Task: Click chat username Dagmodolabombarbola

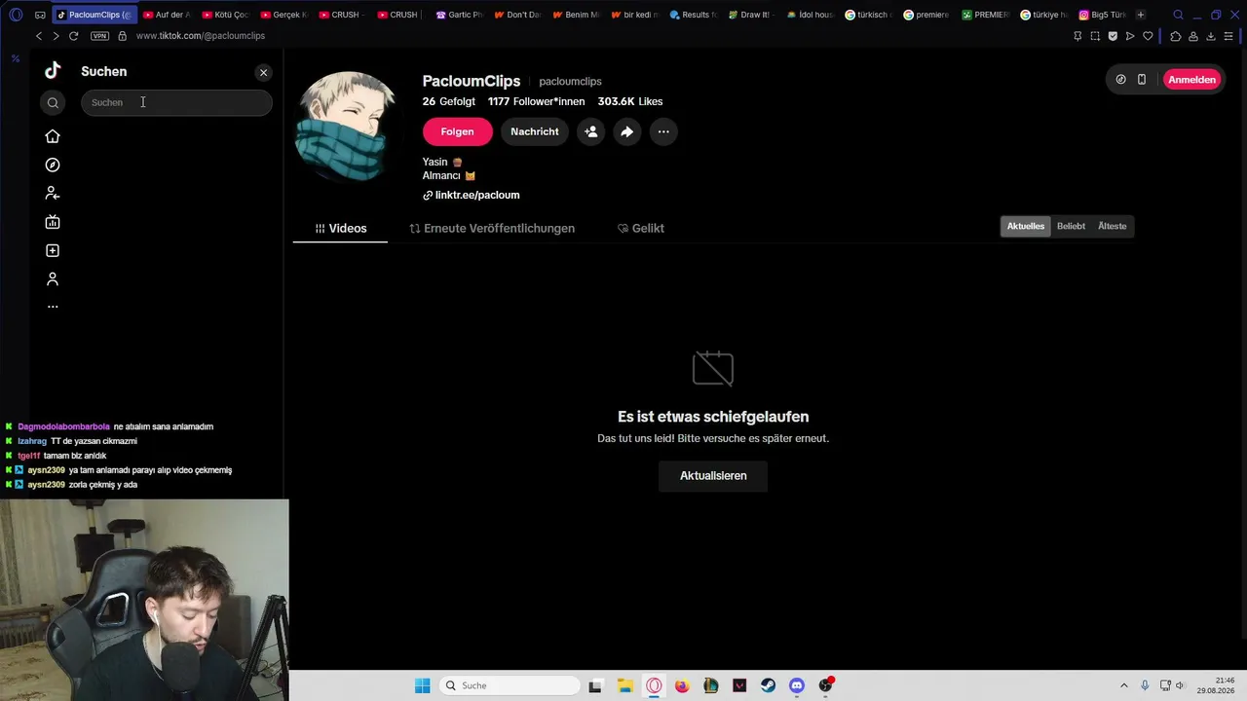Action: click(x=63, y=426)
